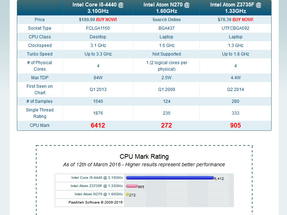This screenshot has height=215, width=287.
Task: Click the CPU Mark Rating chart title
Action: pyautogui.click(x=144, y=157)
